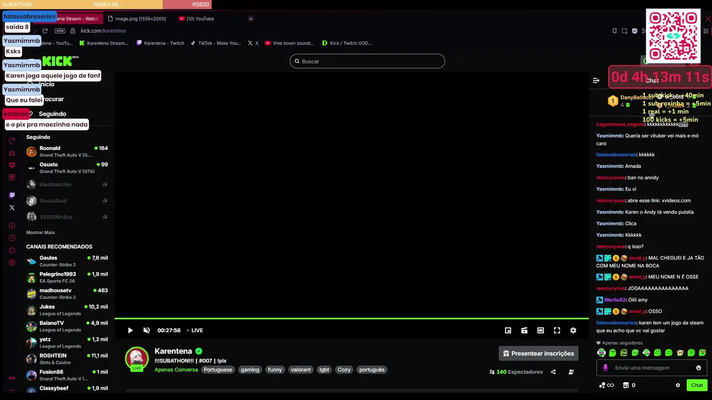Open a new browser tab

pos(250,19)
